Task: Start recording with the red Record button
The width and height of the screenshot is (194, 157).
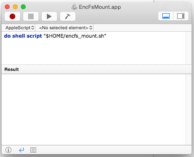Action: point(12,16)
